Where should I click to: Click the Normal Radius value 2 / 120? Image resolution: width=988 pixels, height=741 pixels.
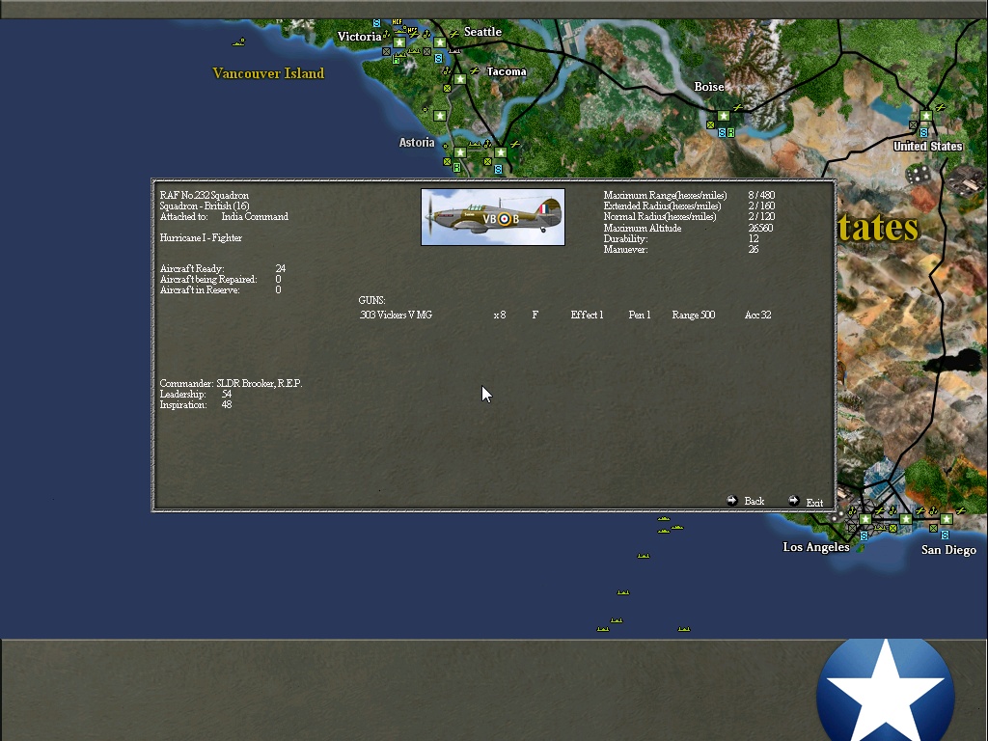pyautogui.click(x=761, y=217)
